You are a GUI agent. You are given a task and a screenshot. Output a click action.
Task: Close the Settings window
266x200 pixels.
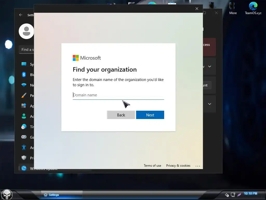tap(216, 13)
